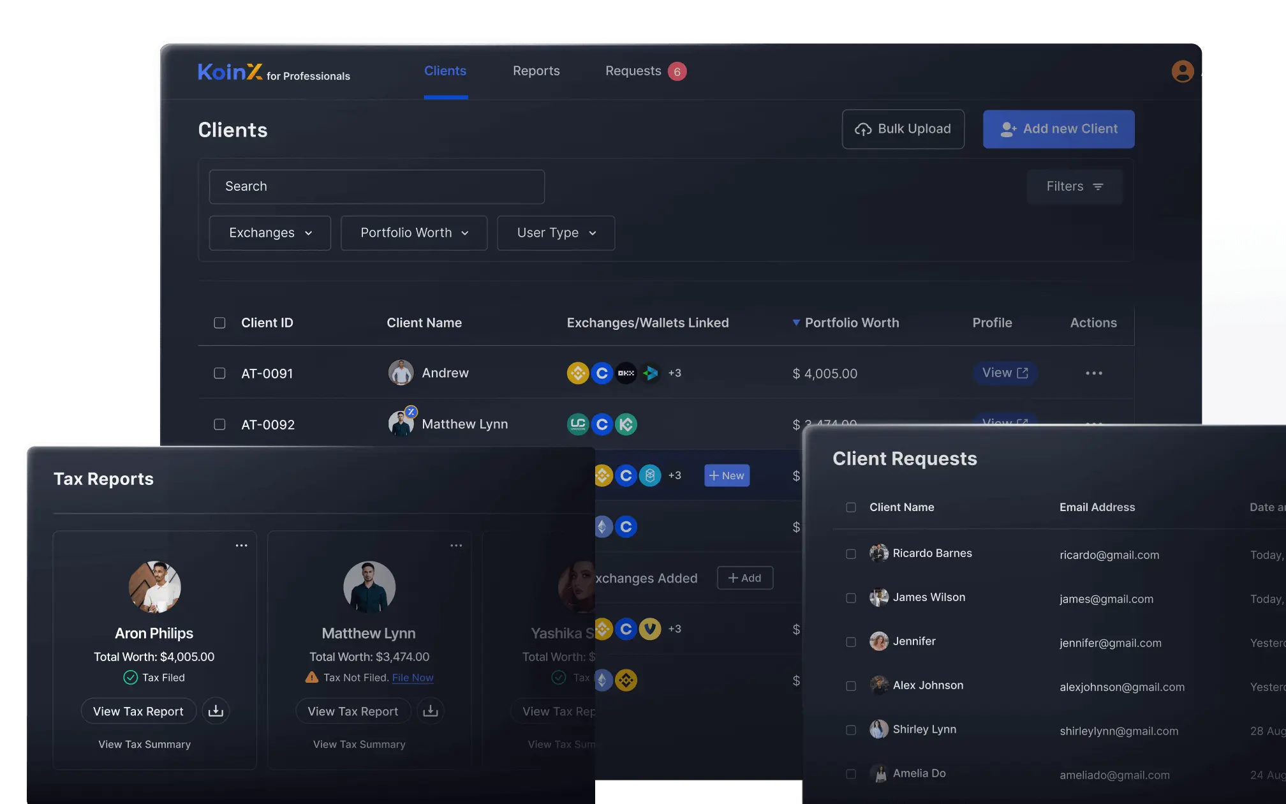This screenshot has height=804, width=1286.
Task: Check Ricardo Barnes request checkbox
Action: pos(851,554)
